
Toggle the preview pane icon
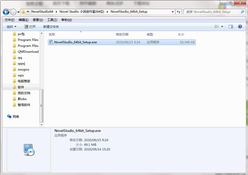(x=231, y=26)
